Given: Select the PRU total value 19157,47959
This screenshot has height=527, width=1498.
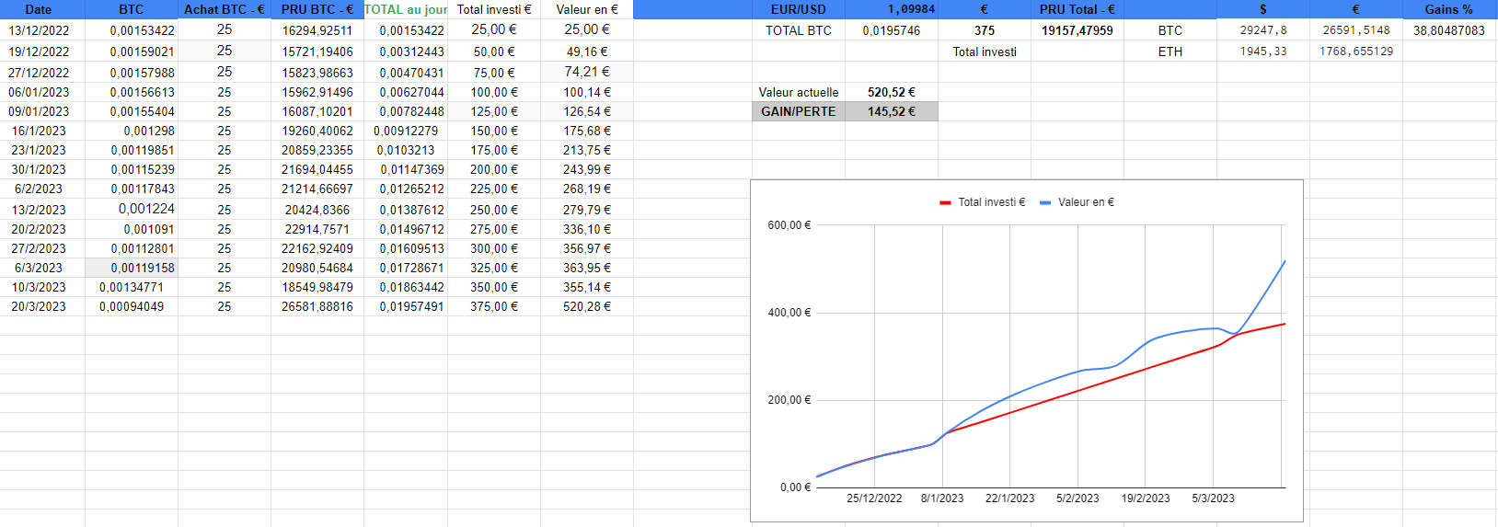Looking at the screenshot, I should coord(1077,30).
